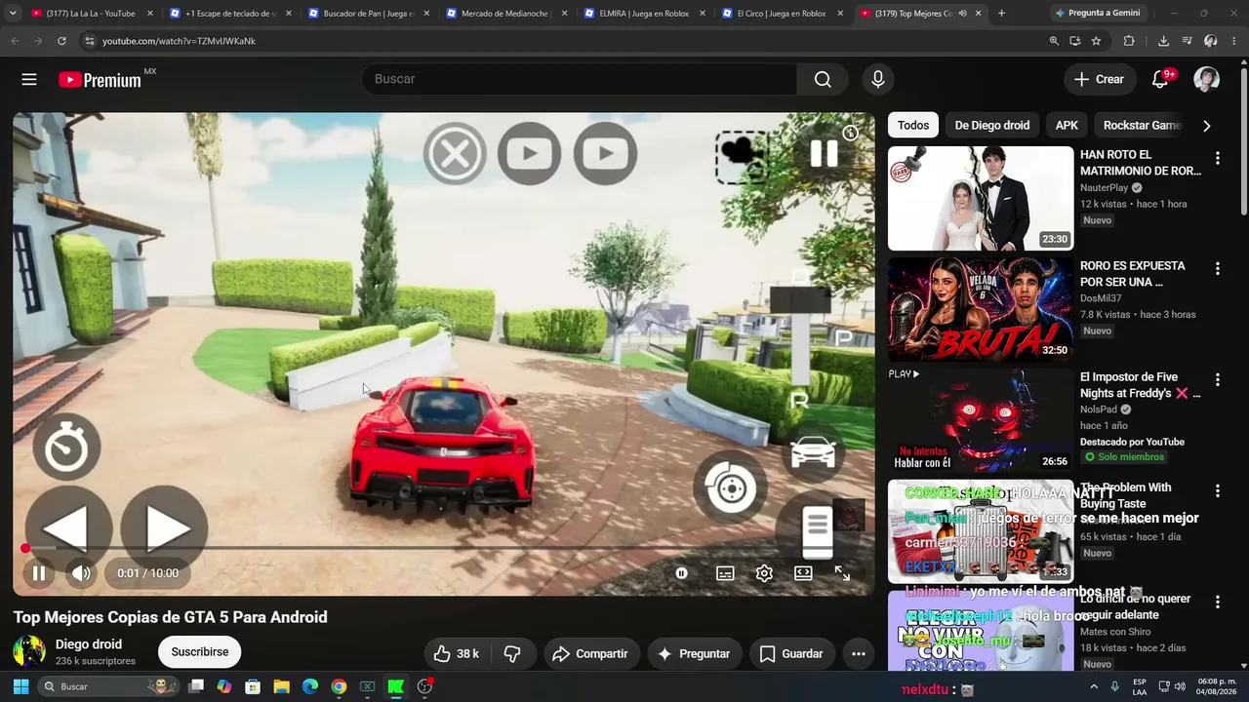Go back to the previous page

point(15,41)
